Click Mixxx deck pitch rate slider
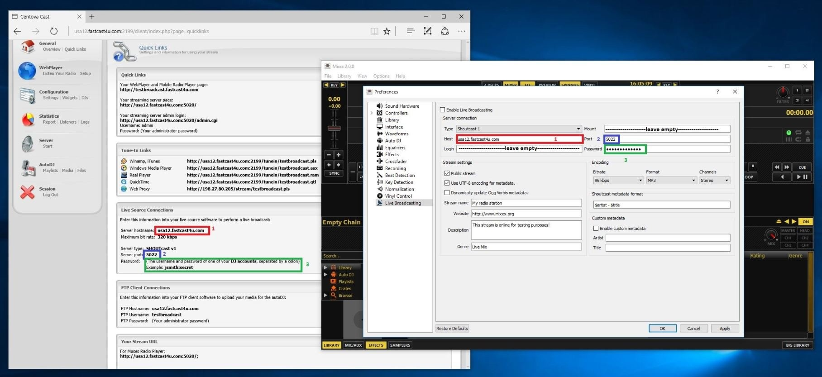Viewport: 822px width, 377px height. coord(334,129)
